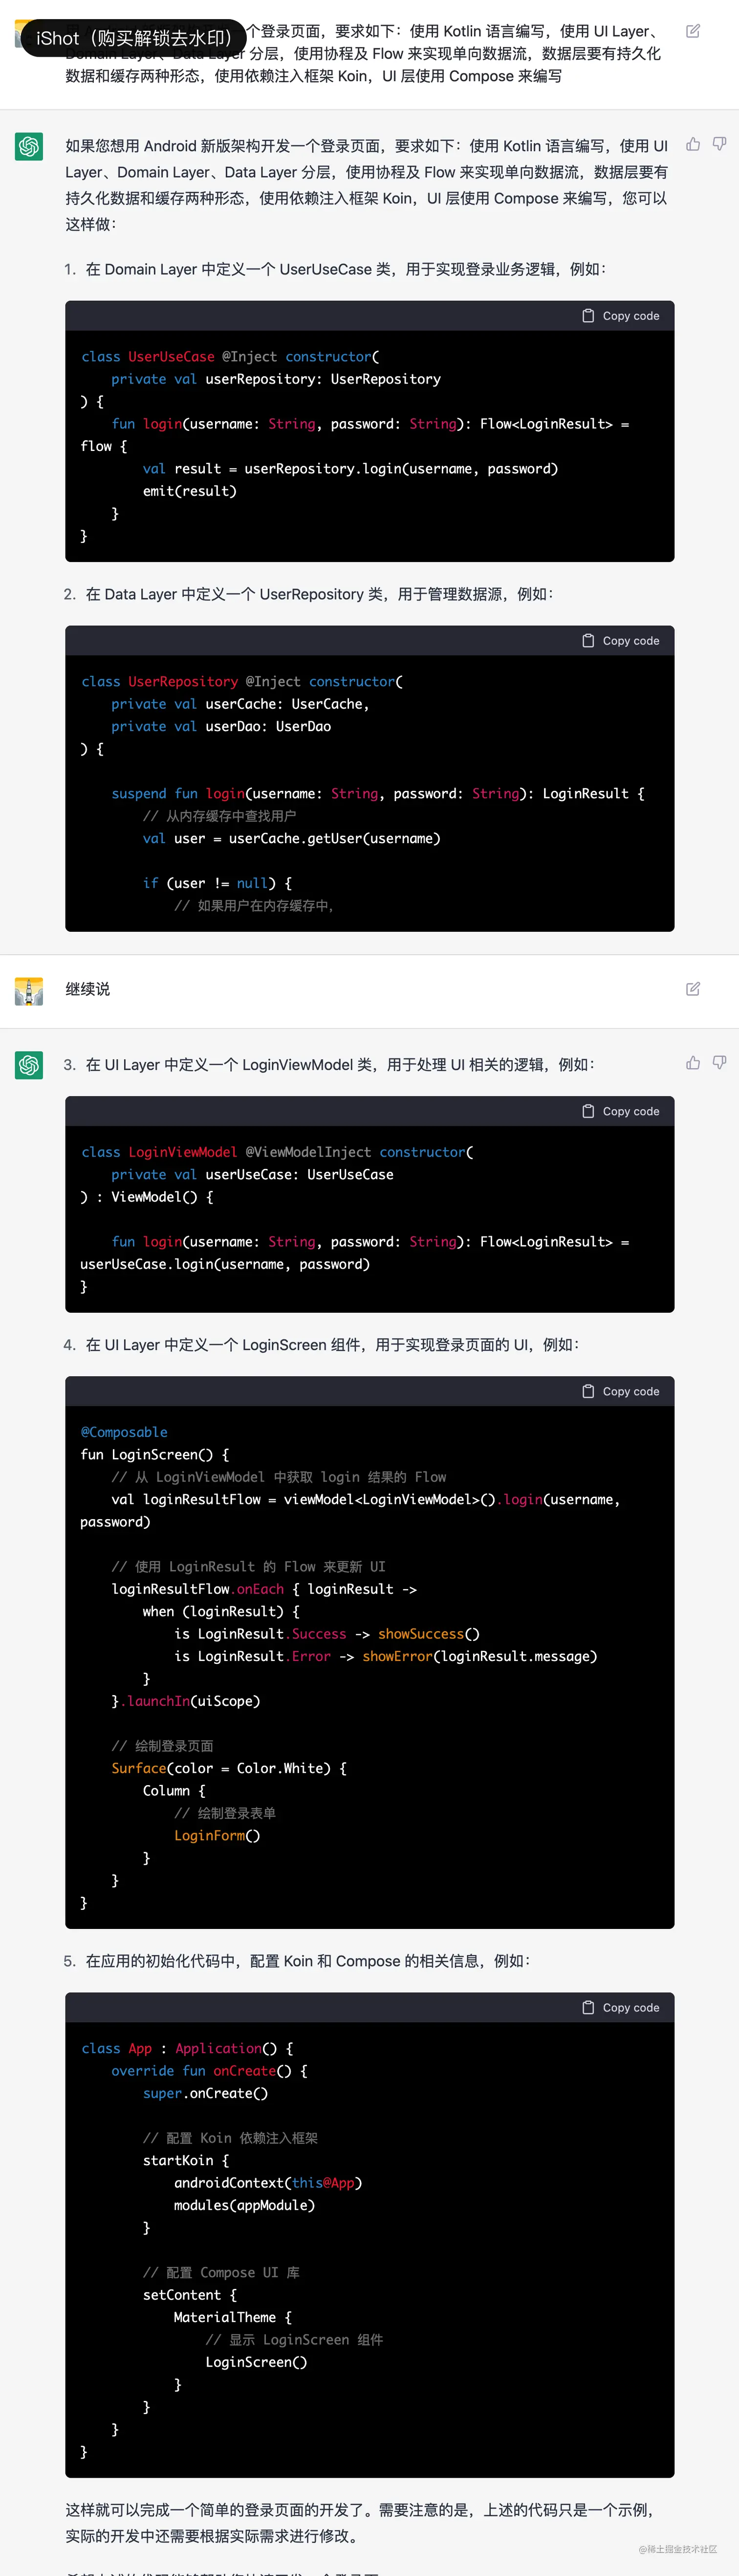This screenshot has height=2576, width=739.
Task: Copy code of UserUseCase class block
Action: coord(621,316)
